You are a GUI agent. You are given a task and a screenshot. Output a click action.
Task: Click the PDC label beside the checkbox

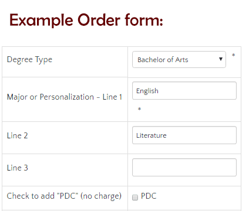click(149, 196)
